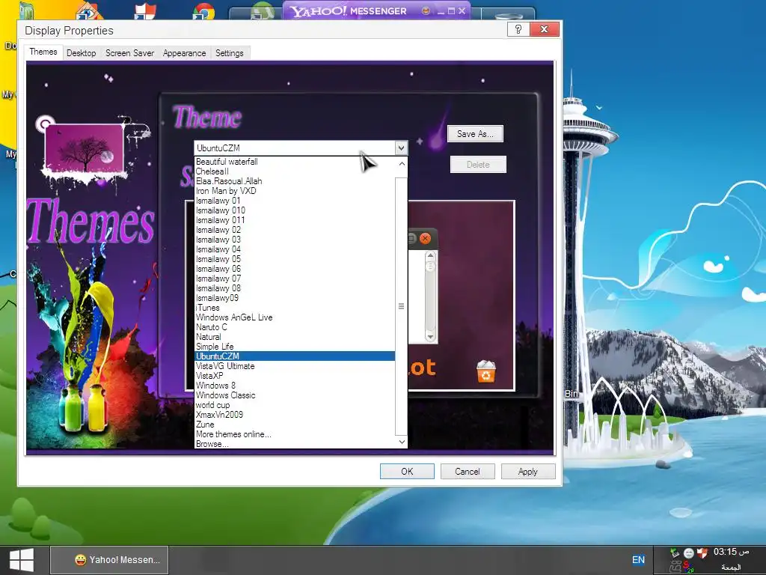Viewport: 766px width, 575px height.
Task: Confirm with the OK button
Action: (x=407, y=472)
